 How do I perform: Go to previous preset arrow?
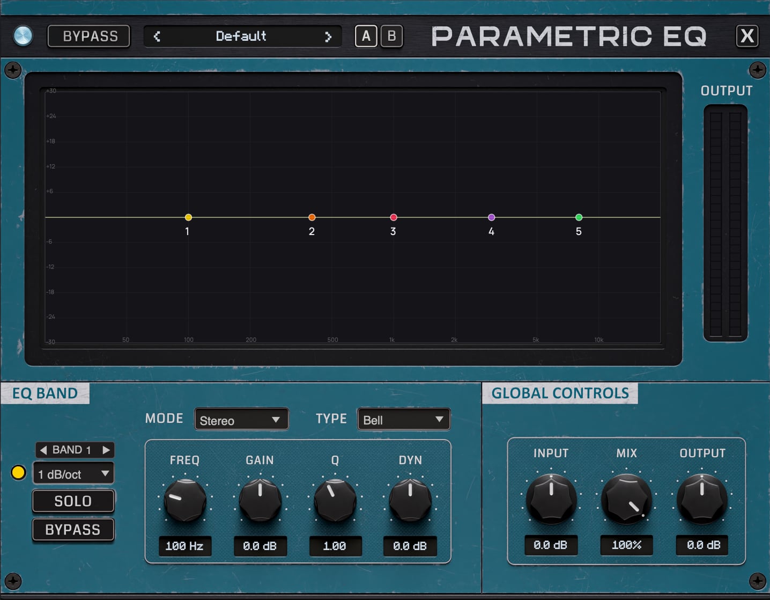157,36
